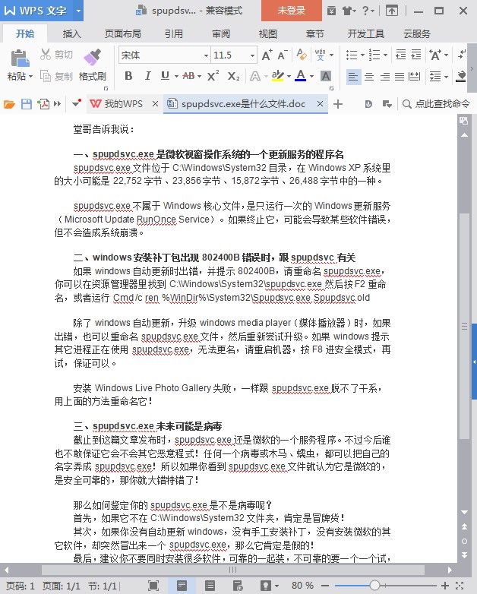477x594 pixels.
Task: Expand the font size 11.5 dropdown
Action: (x=252, y=55)
